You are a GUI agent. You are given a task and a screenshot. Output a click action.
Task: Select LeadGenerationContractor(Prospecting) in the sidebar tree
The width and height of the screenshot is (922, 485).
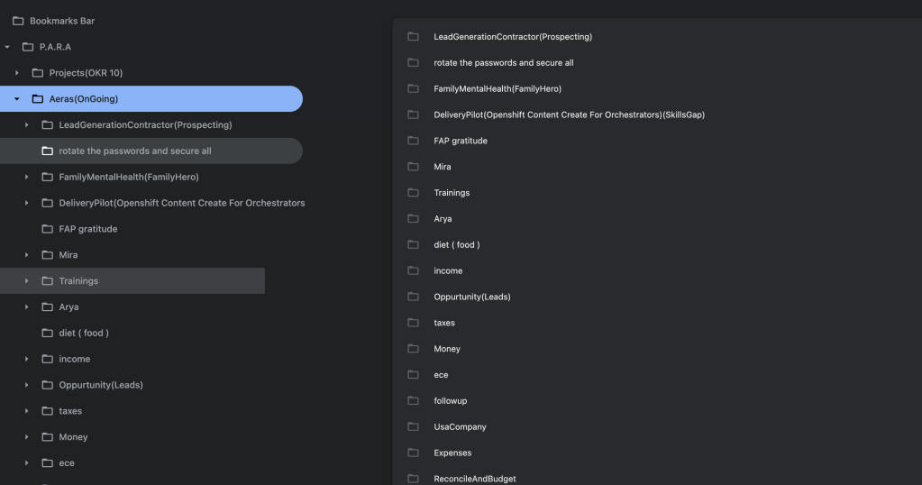[x=145, y=124]
